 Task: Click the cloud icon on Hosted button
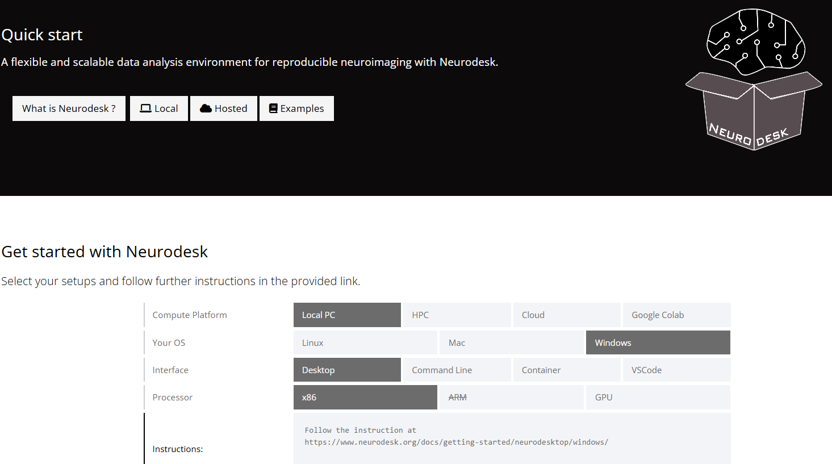click(x=206, y=108)
